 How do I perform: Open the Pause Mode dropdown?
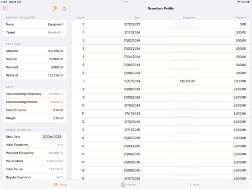tap(54, 161)
